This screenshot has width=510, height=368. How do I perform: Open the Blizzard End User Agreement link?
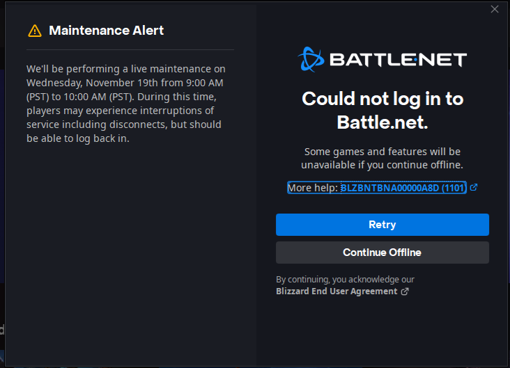(337, 291)
